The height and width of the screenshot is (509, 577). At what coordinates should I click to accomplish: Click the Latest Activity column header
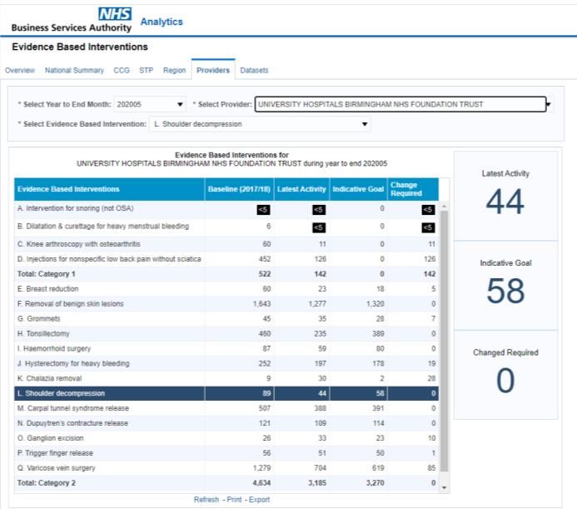click(301, 189)
